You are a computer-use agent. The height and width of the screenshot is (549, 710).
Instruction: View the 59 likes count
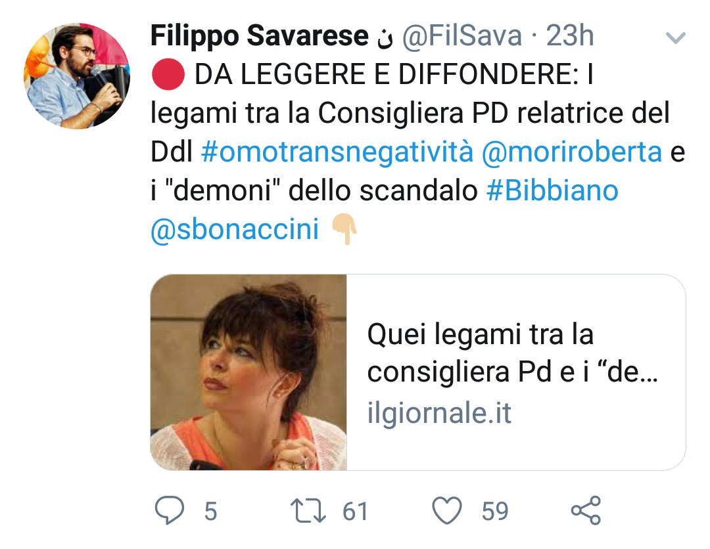tap(495, 511)
